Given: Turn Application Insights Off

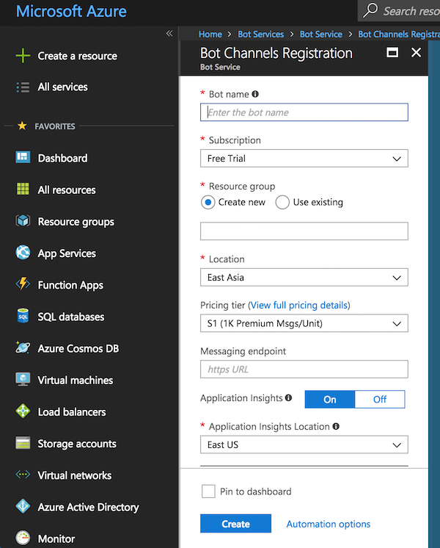Looking at the screenshot, I should [380, 399].
